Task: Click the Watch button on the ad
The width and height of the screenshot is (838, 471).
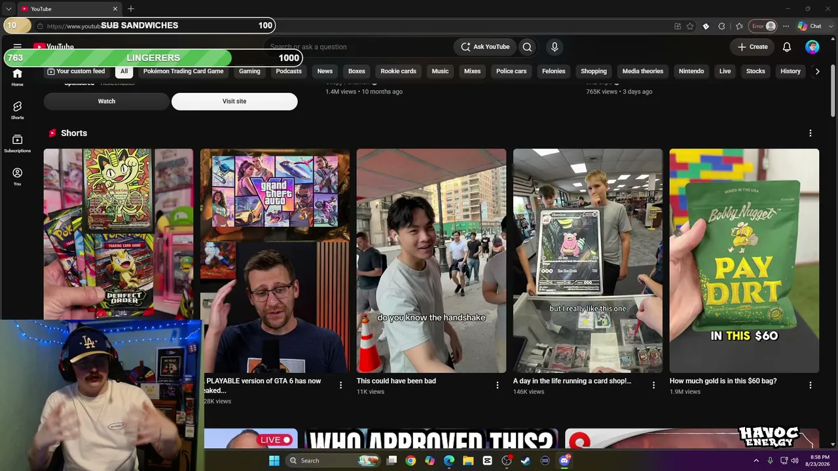Action: click(107, 101)
